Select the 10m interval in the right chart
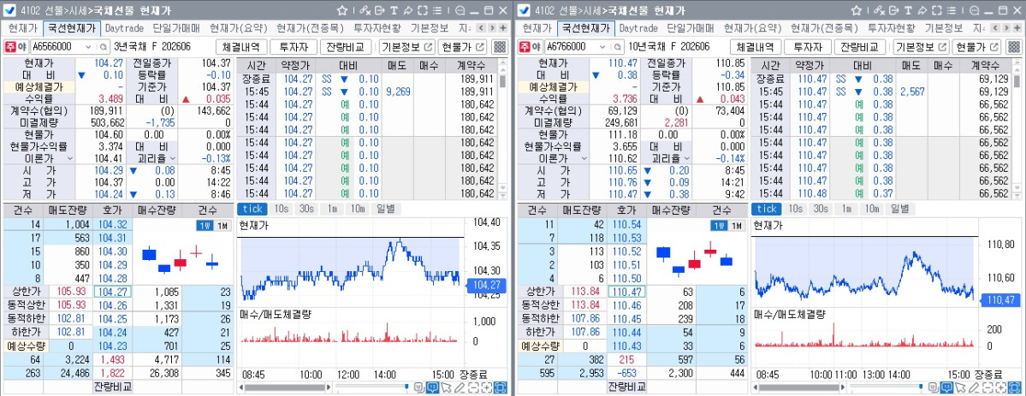 click(x=871, y=209)
